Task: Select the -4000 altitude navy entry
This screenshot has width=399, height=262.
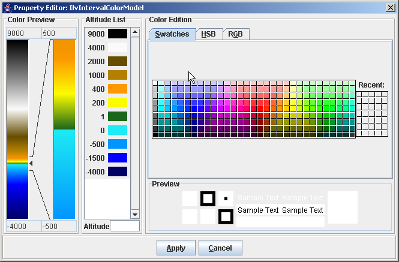Action: pos(117,172)
